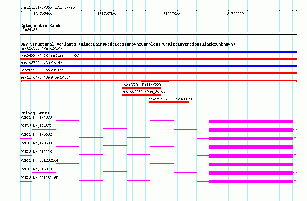Select the red bar under nsv52739
The height and width of the screenshot is (201, 307).
141,88
